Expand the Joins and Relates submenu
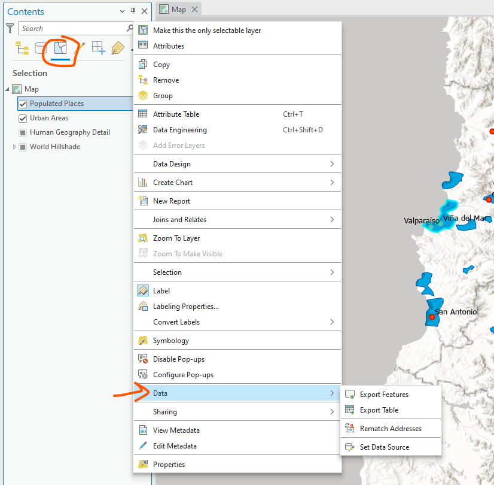Image resolution: width=494 pixels, height=485 pixels. click(x=237, y=220)
